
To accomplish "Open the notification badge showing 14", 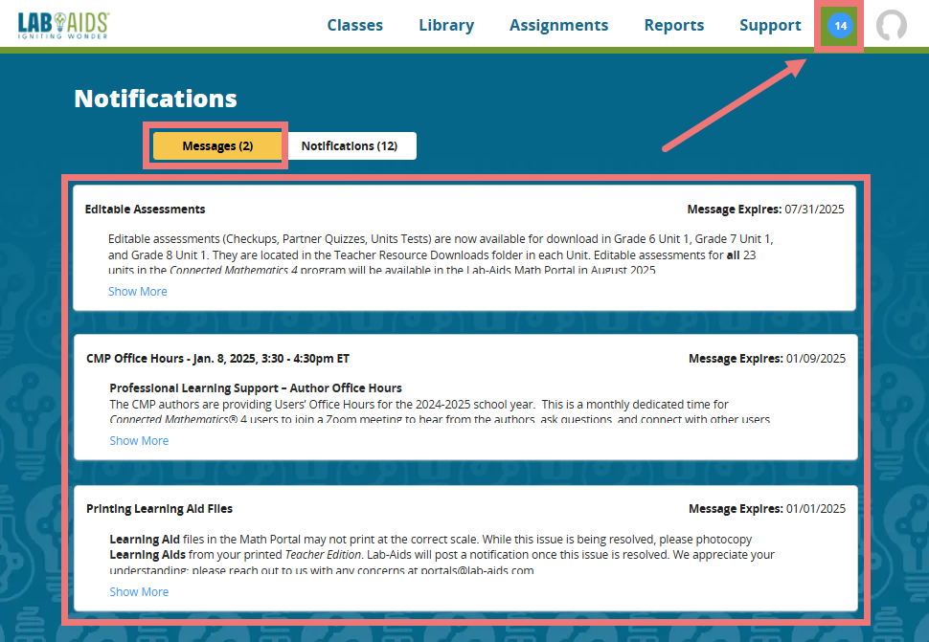I will click(x=840, y=26).
